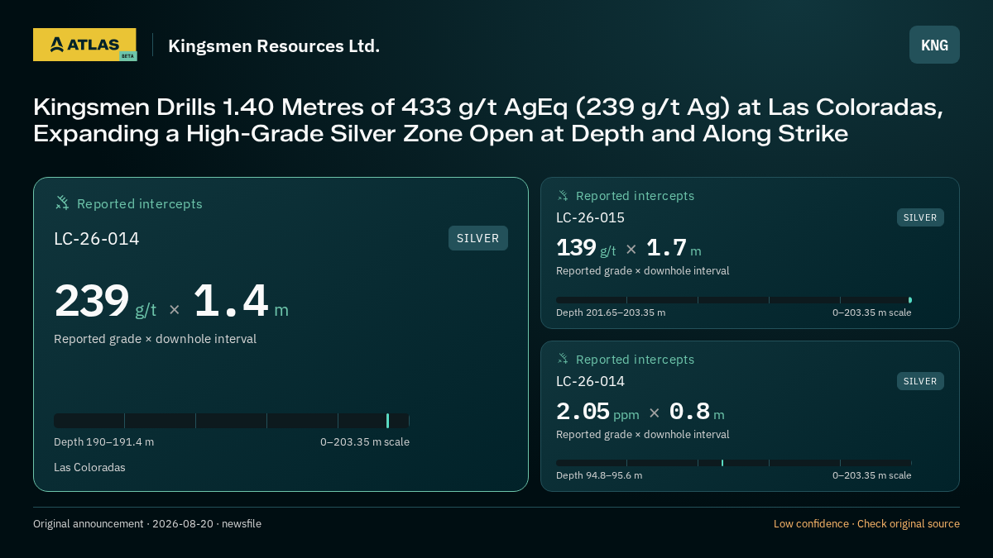Click 'Low confidence · Check original source' warning

866,524
